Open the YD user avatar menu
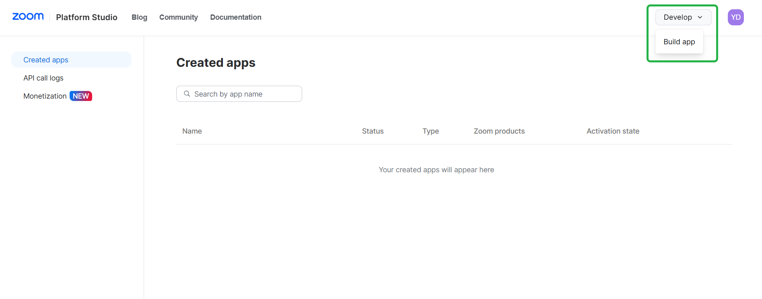Screen dimensions: 762x299 coord(735,17)
